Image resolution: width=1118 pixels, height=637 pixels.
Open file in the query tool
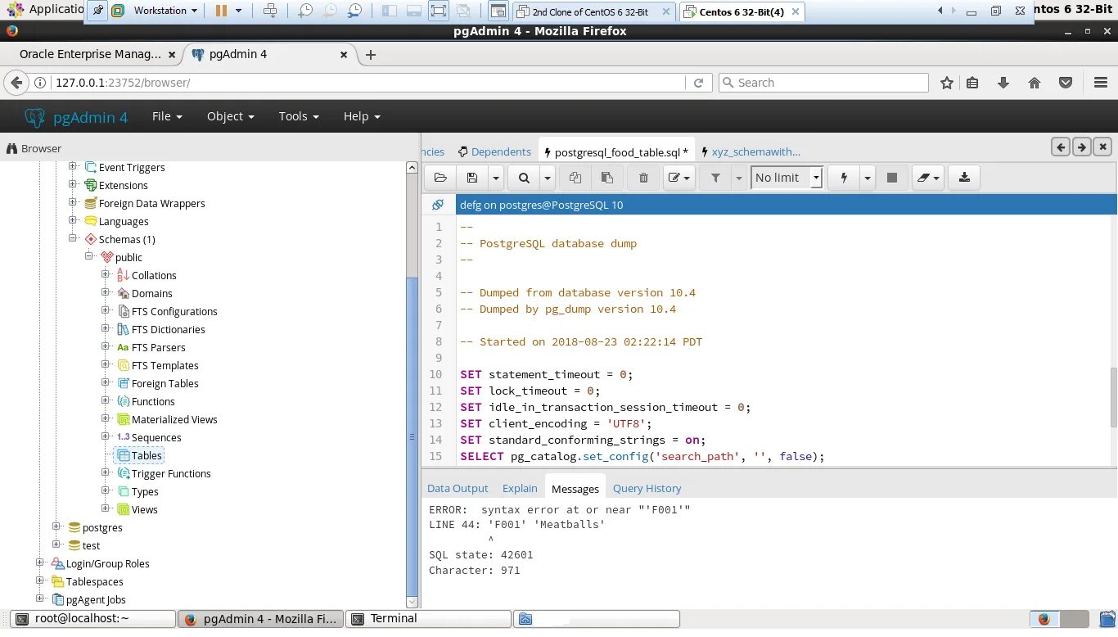(x=440, y=178)
